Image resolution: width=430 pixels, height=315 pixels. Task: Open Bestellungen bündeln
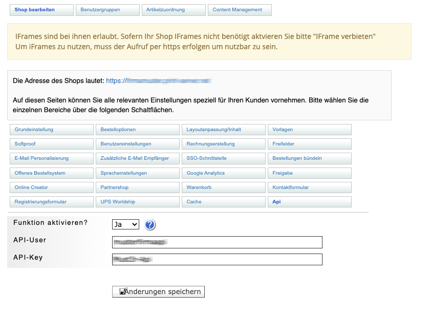click(x=310, y=158)
